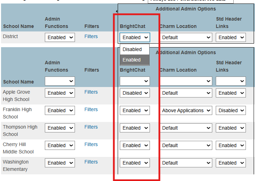This screenshot has width=255, height=181.
Task: Open Washington Elementary Charm Location dropdown
Action: pos(186,163)
